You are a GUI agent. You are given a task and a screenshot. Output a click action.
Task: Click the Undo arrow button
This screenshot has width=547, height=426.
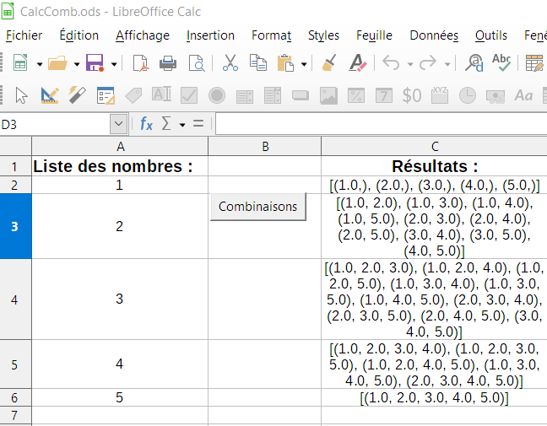[x=390, y=63]
